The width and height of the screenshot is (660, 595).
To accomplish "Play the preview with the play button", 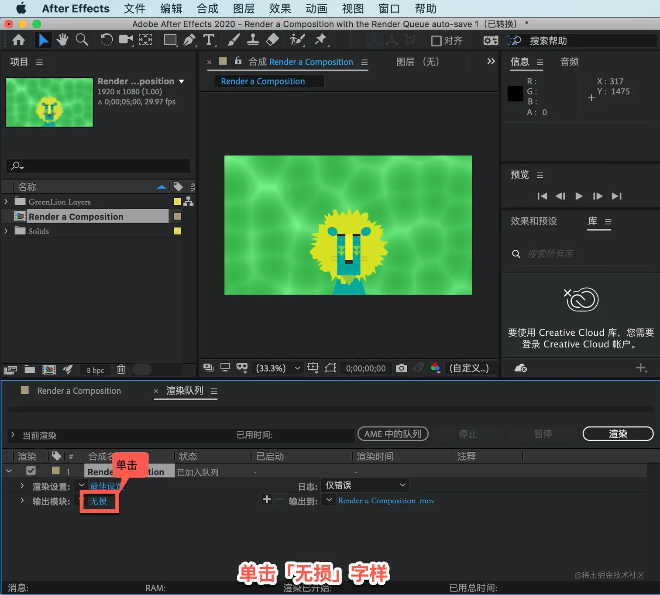I will click(x=579, y=196).
